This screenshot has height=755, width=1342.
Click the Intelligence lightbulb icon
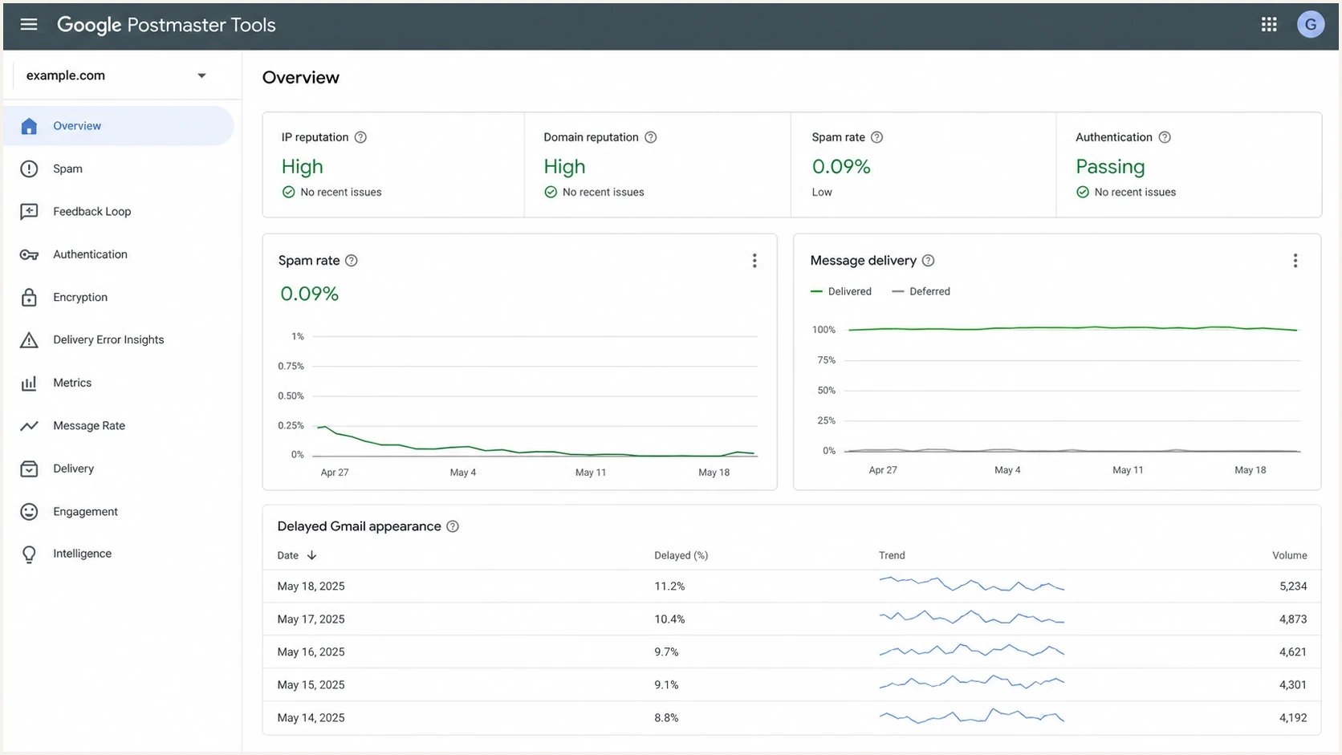tap(29, 554)
